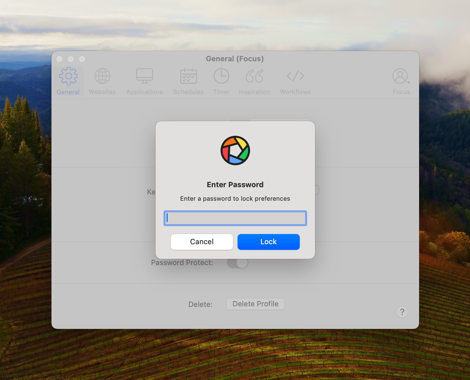Minimize the General (Focus) window
This screenshot has width=470, height=380.
coord(71,59)
